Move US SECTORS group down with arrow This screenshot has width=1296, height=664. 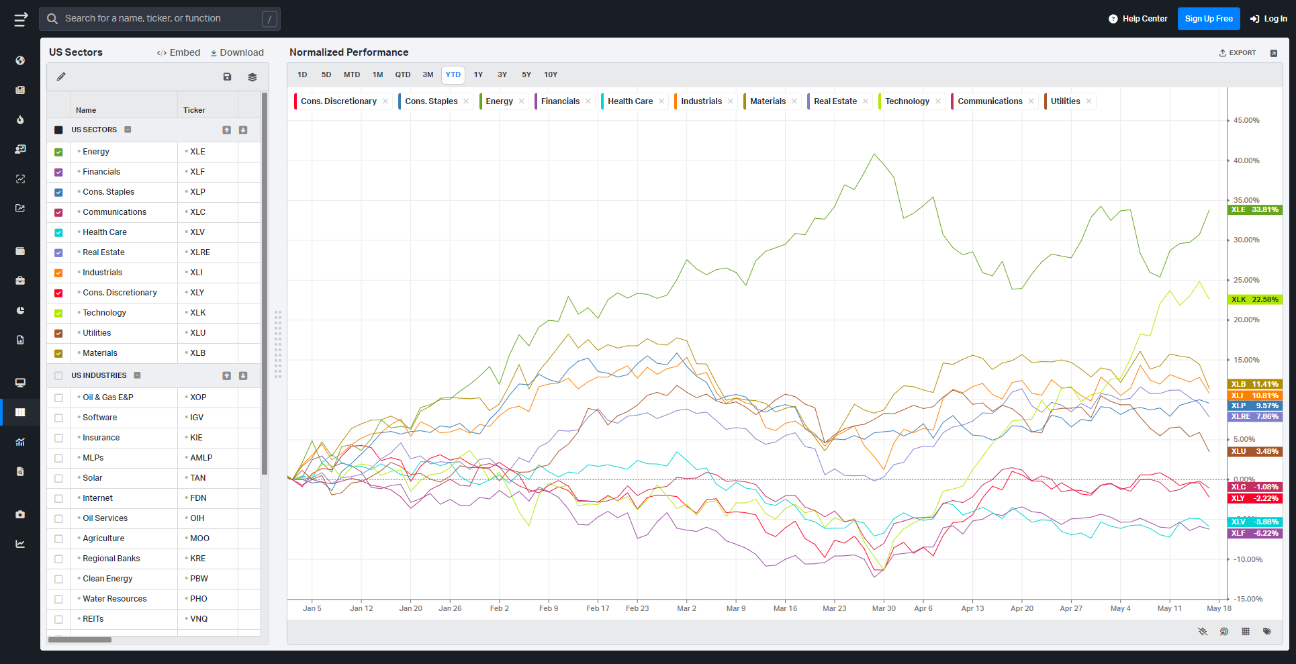click(x=243, y=130)
